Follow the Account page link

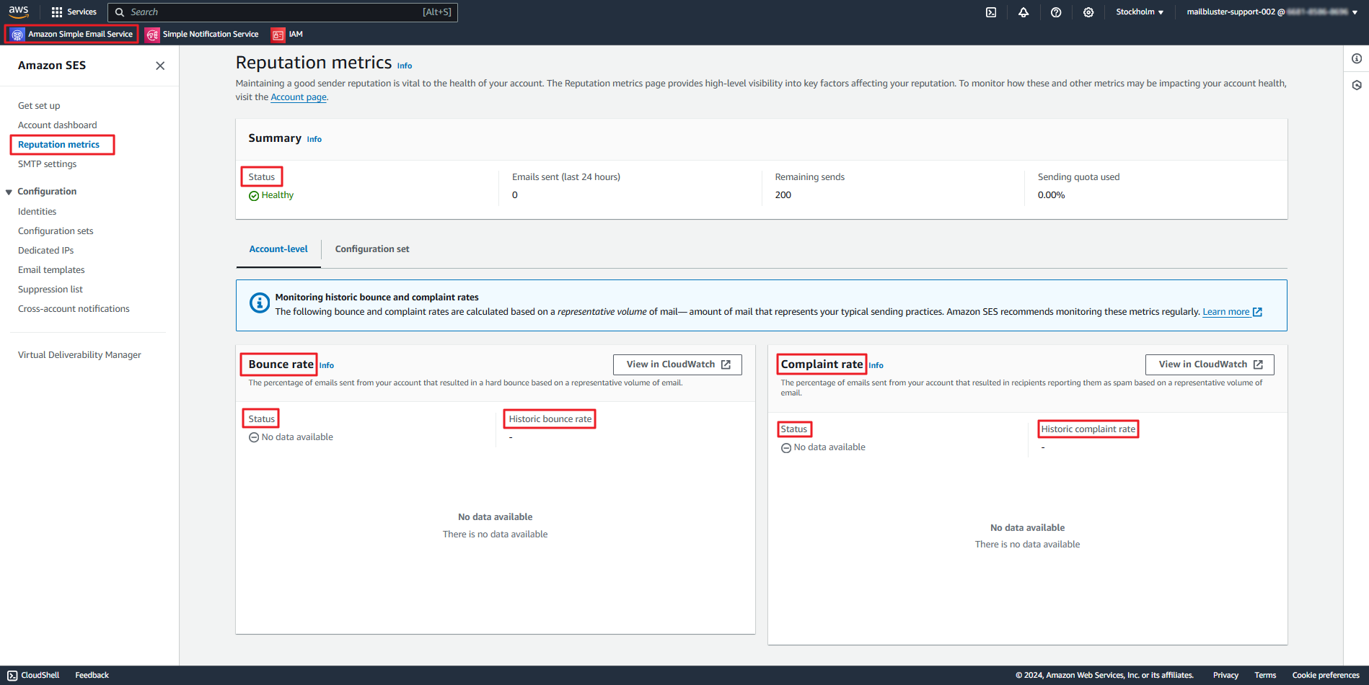click(x=298, y=97)
